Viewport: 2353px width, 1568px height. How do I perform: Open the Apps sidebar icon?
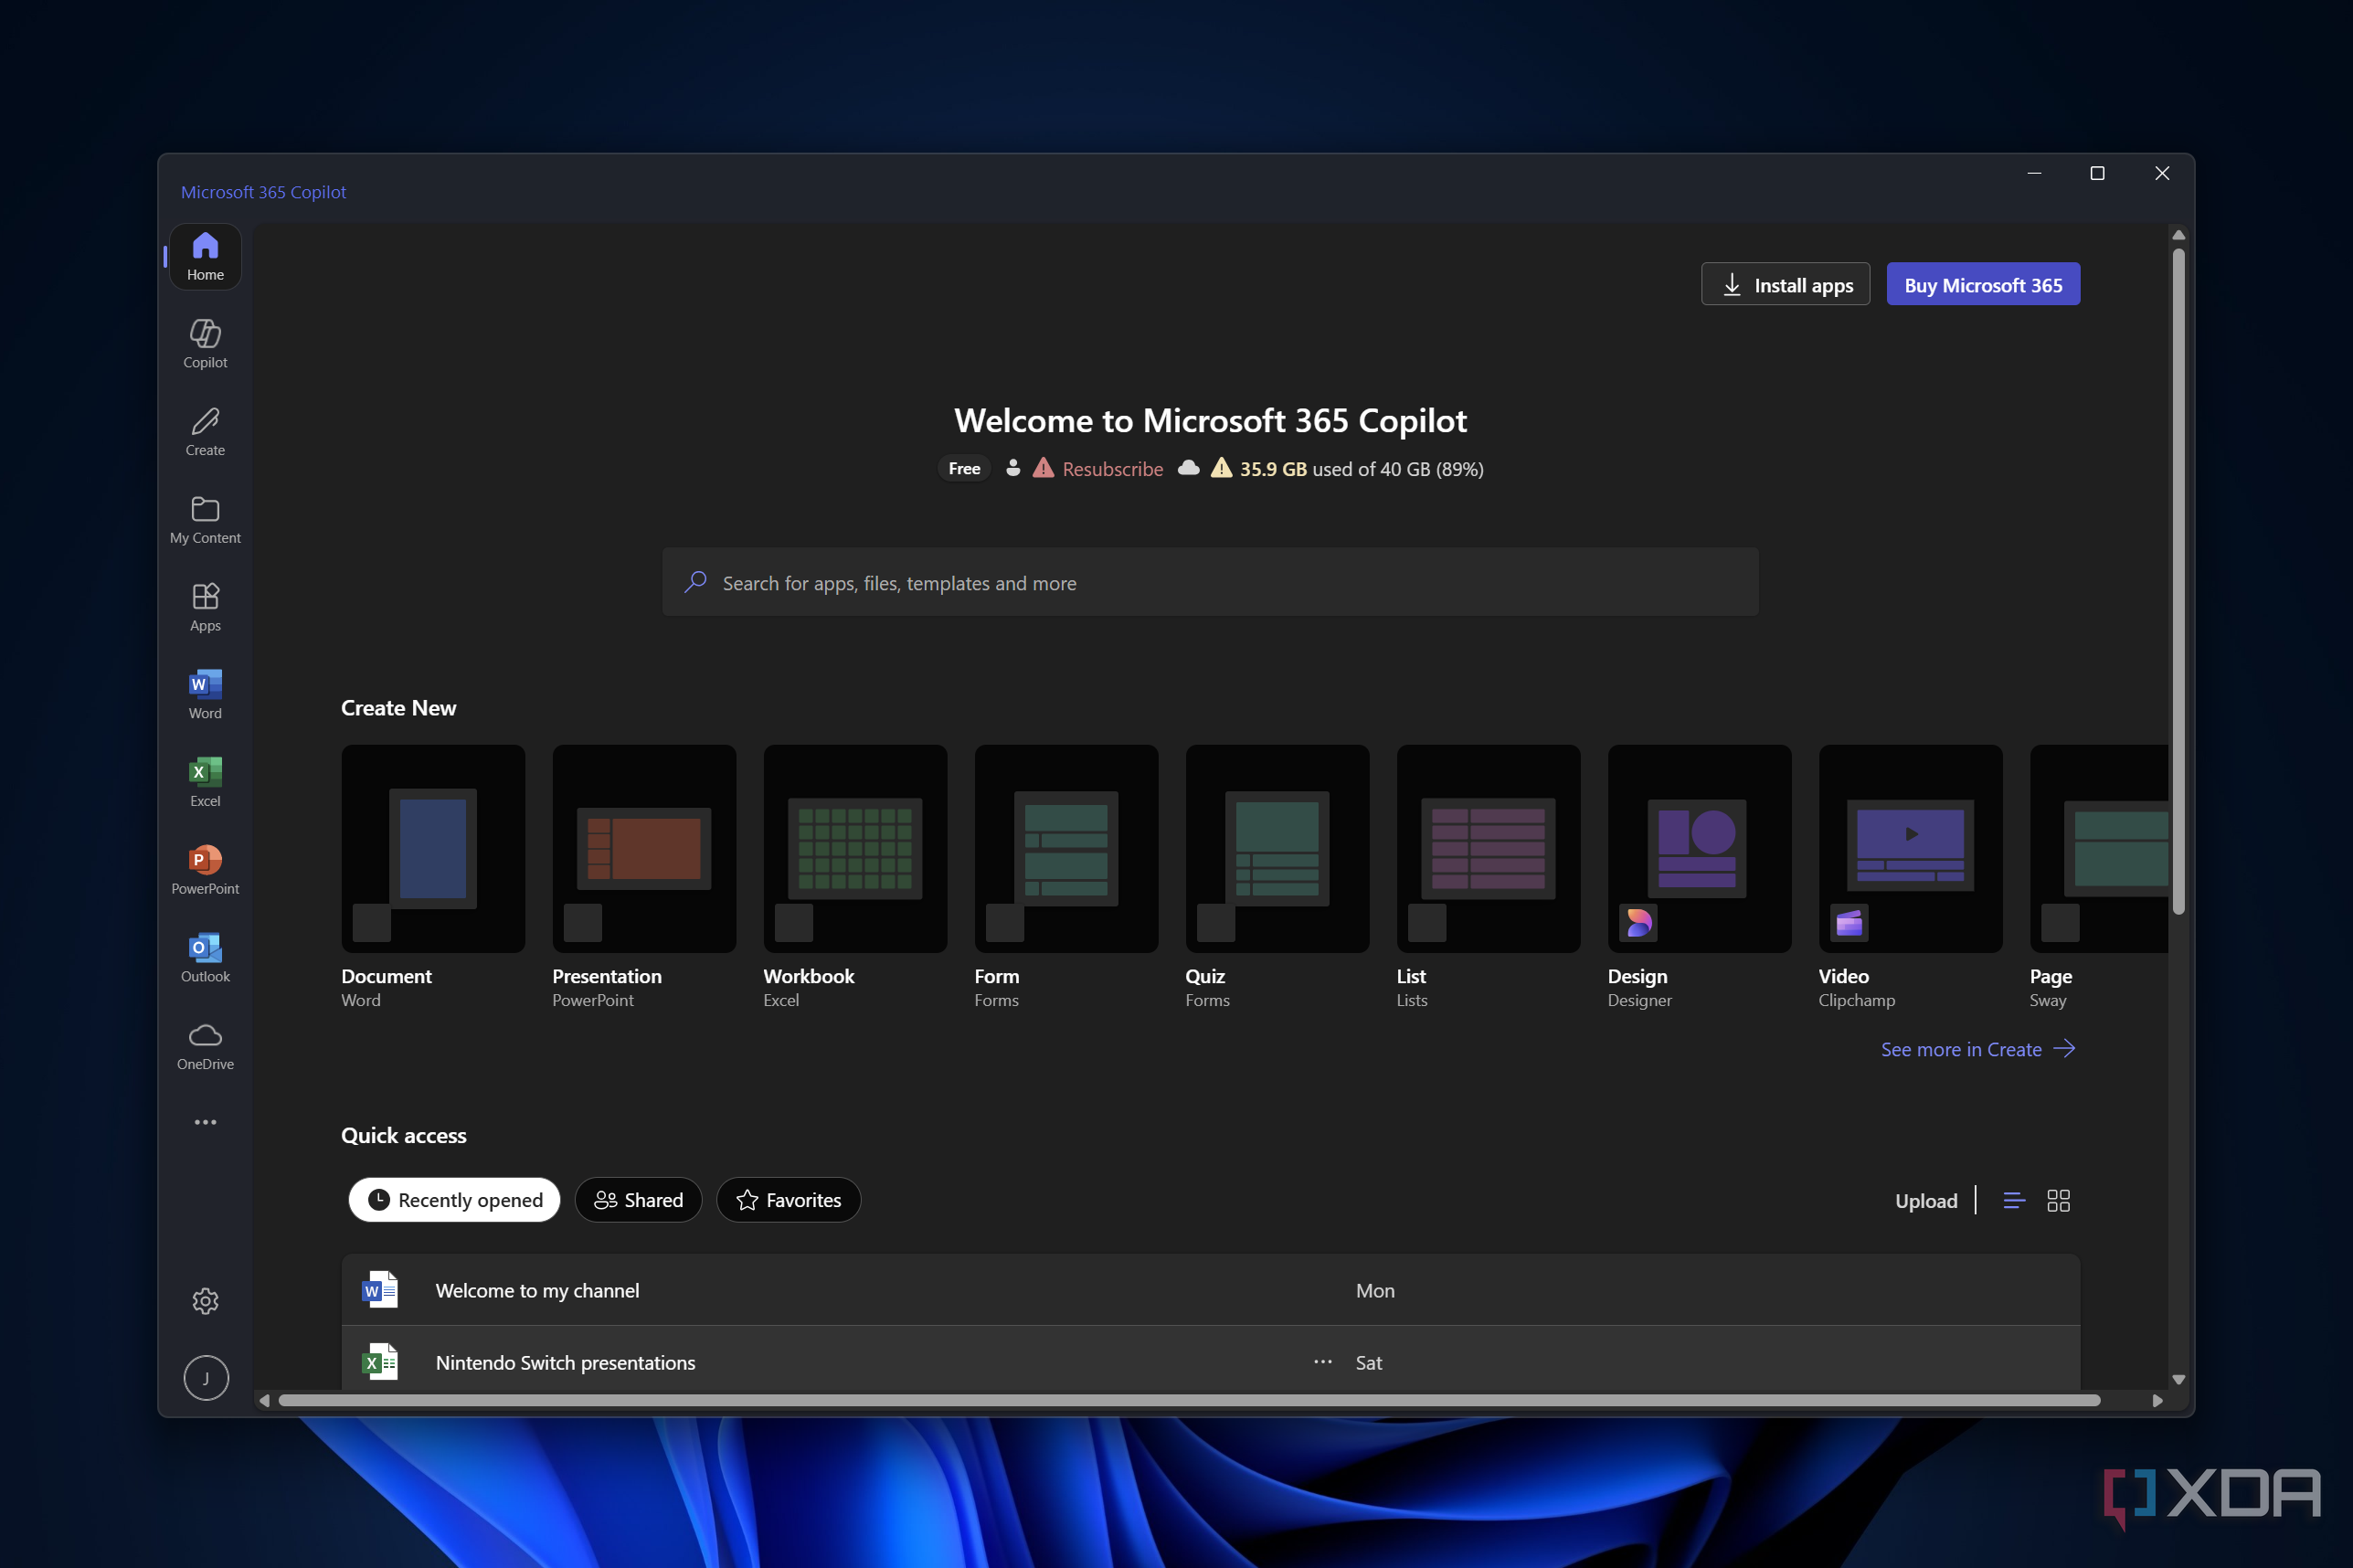tap(205, 608)
